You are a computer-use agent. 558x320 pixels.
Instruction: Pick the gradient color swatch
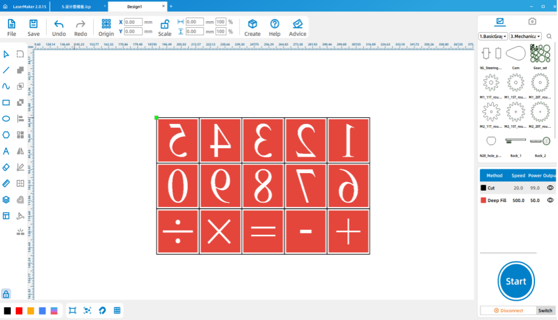pyautogui.click(x=54, y=311)
